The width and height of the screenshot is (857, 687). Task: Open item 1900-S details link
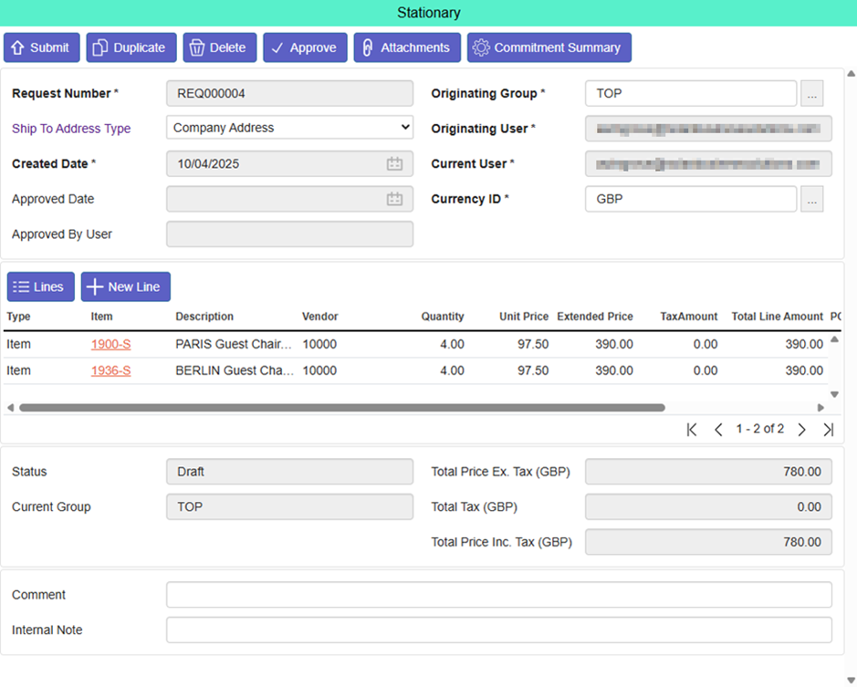(x=110, y=344)
